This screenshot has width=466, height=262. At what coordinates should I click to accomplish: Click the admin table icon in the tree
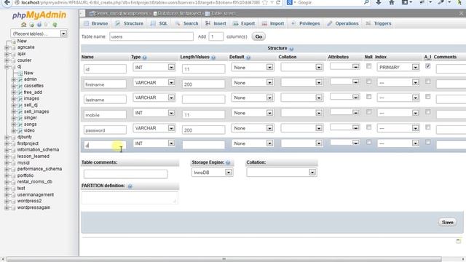pos(20,79)
